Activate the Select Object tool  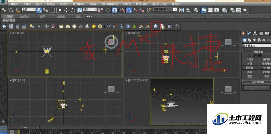(x=39, y=10)
